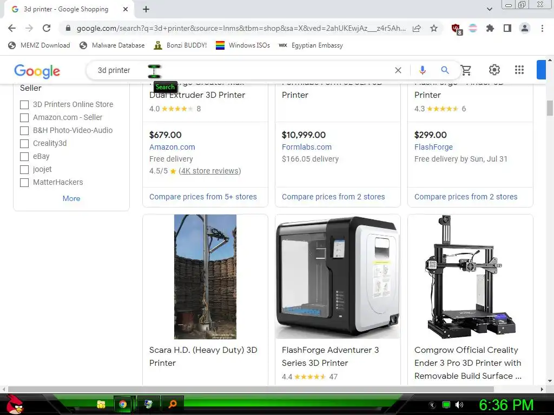Open Chrome three-dot menu

click(542, 28)
